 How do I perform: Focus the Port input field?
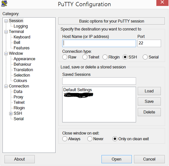coord(149,43)
